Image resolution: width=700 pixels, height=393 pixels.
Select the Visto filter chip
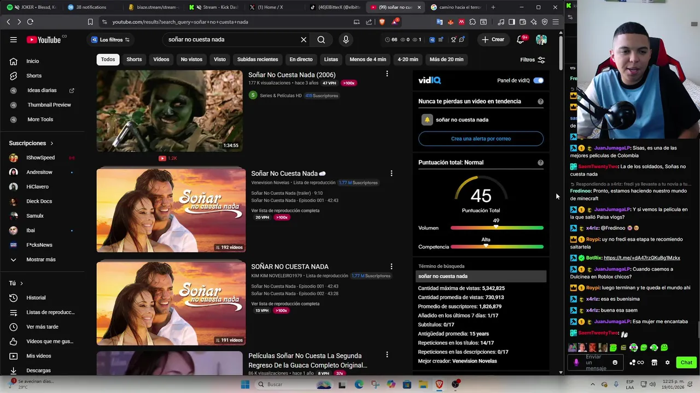(x=219, y=59)
